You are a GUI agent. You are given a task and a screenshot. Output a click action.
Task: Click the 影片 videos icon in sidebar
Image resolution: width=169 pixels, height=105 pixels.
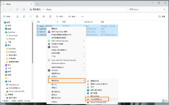(6, 65)
